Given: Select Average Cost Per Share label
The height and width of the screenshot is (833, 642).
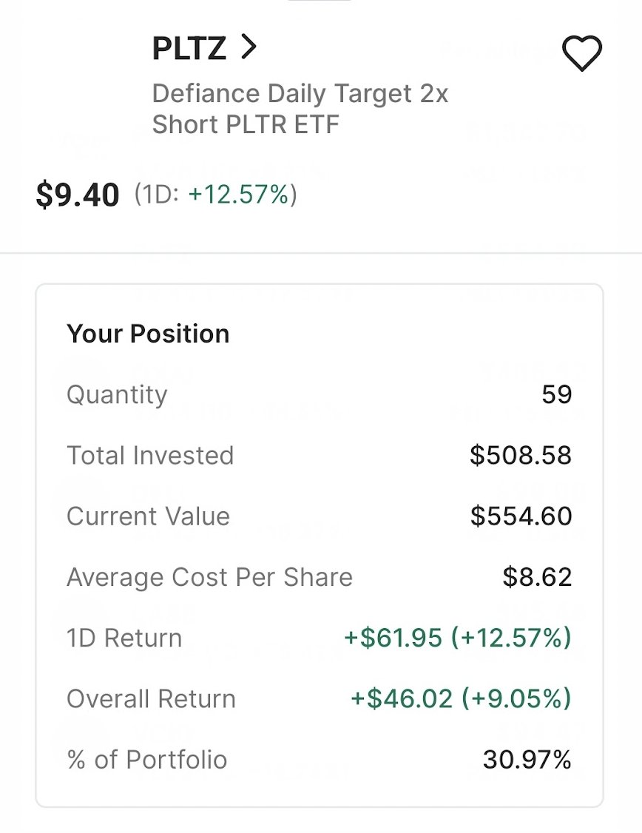Looking at the screenshot, I should point(210,578).
